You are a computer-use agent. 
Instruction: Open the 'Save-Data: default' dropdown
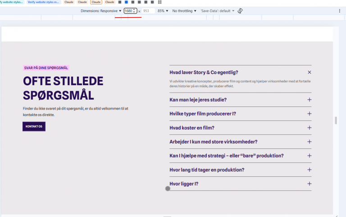pos(217,11)
